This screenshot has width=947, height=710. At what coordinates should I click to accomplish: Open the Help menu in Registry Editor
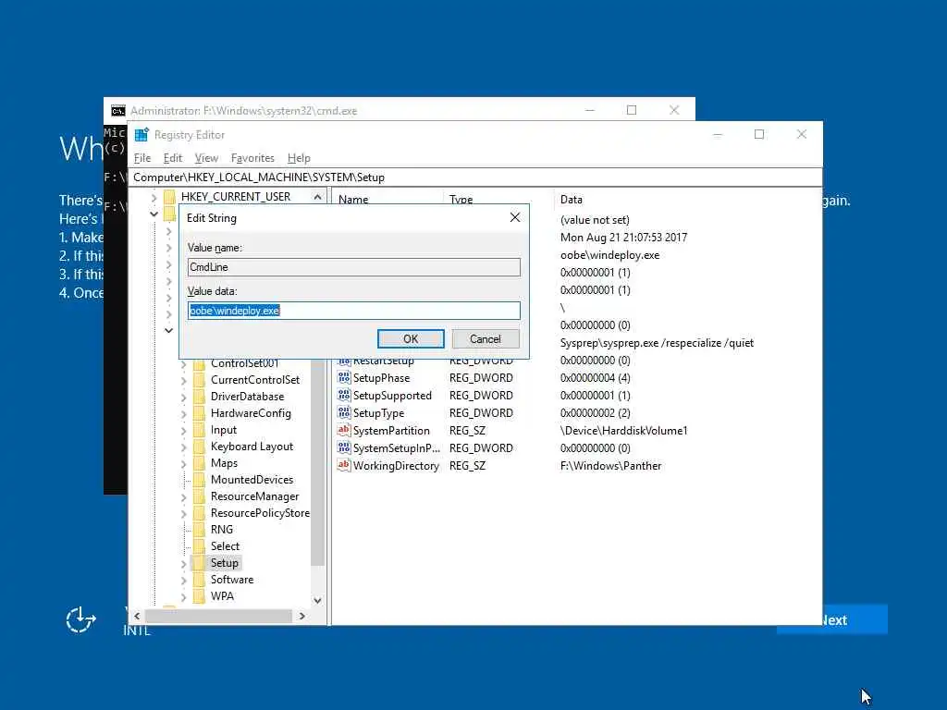click(x=299, y=157)
